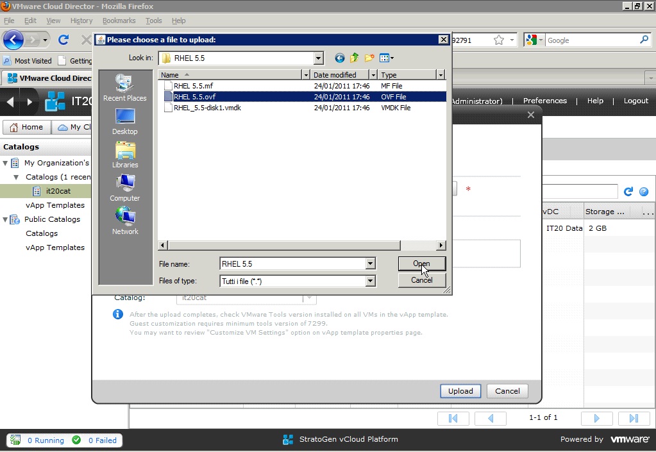Image resolution: width=656 pixels, height=452 pixels.
Task: Sort by Date modified column header
Action: coord(341,75)
